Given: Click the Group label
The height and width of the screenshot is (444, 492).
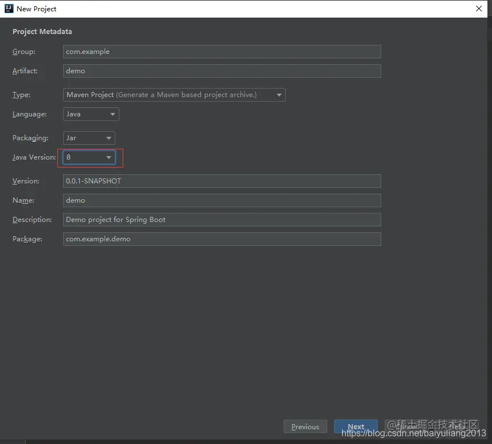Looking at the screenshot, I should (x=24, y=52).
